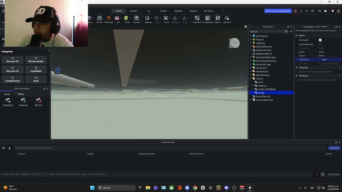Select the Defensa team in Explorer
Viewport: 342px width, 192px height.
[262, 86]
